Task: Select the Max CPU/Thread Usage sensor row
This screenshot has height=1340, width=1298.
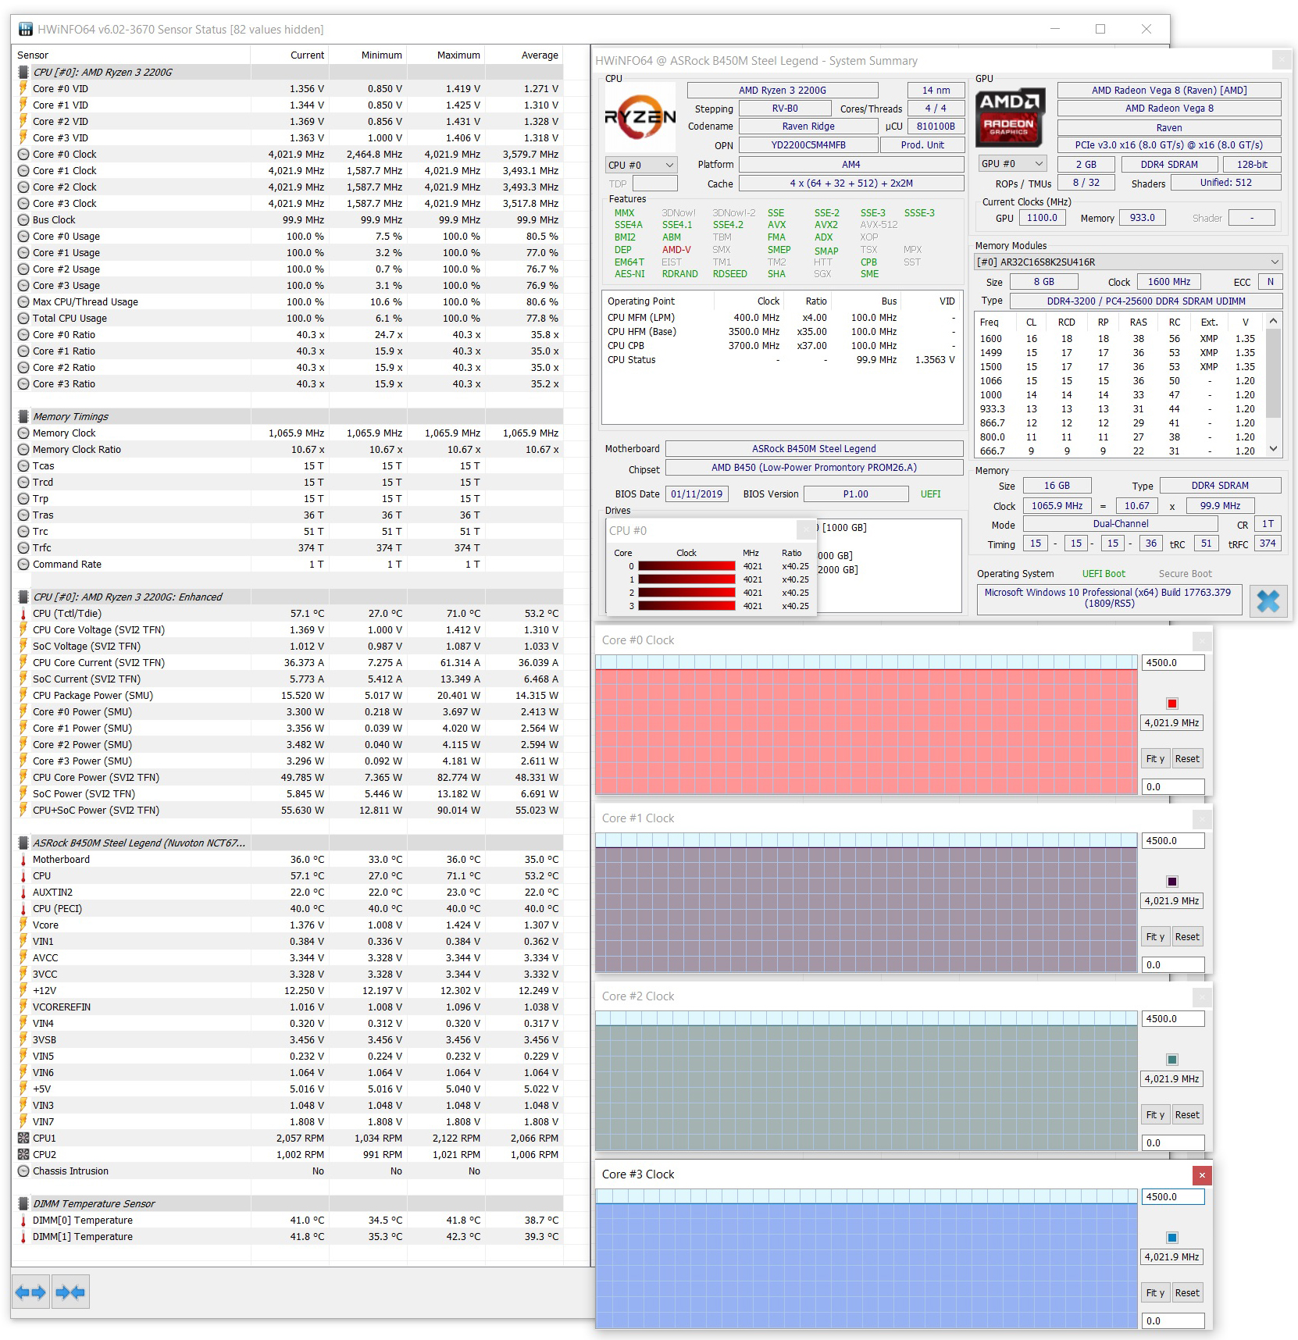Action: [288, 301]
